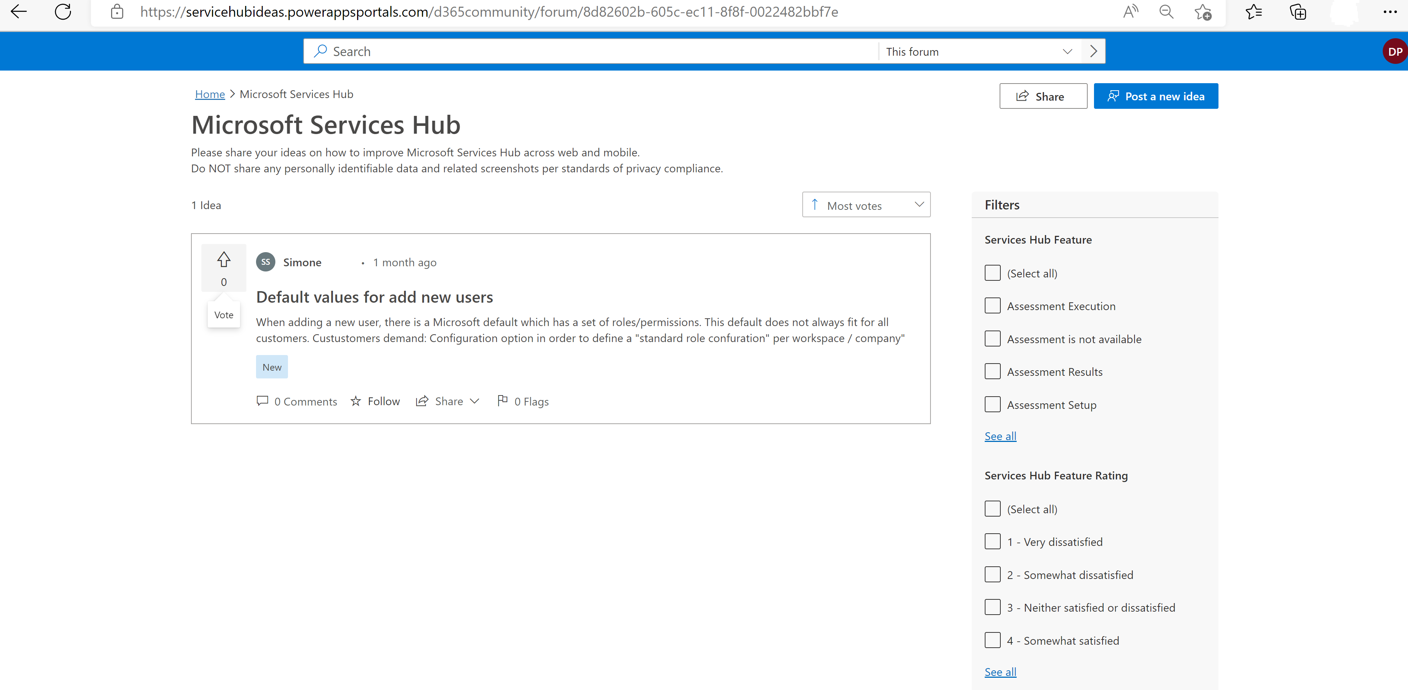This screenshot has width=1408, height=690.
Task: Open the Collections icon
Action: [1298, 12]
